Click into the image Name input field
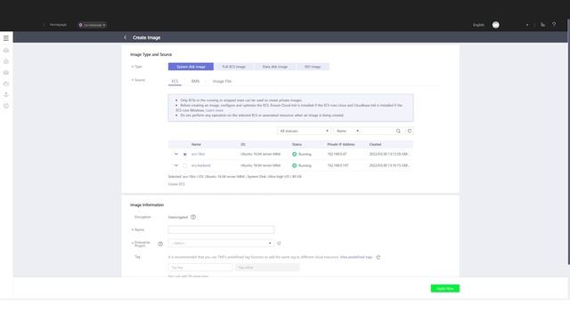570x320 pixels. tap(221, 229)
